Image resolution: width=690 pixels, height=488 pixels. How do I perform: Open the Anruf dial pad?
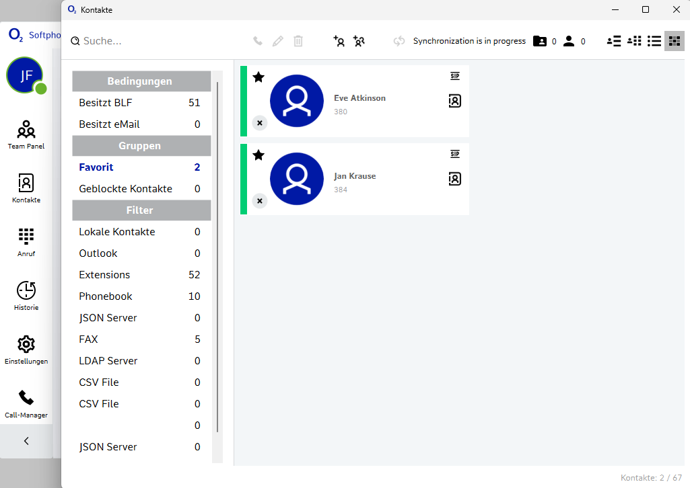(26, 241)
